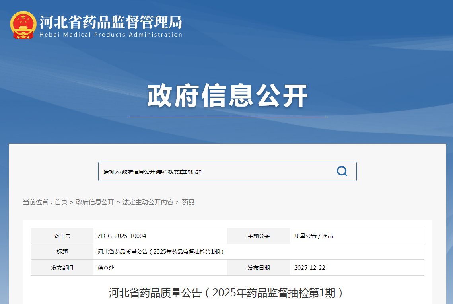Click the 发布日期 label cell

pos(259,268)
